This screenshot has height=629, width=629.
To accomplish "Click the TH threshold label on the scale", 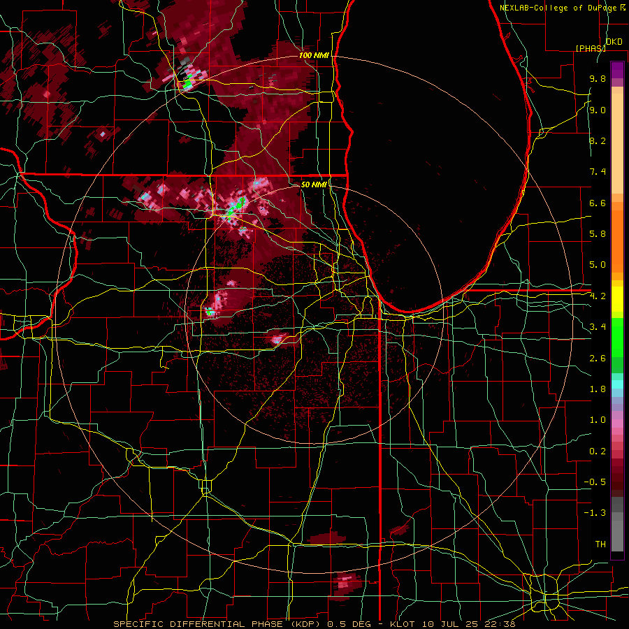I will (600, 544).
